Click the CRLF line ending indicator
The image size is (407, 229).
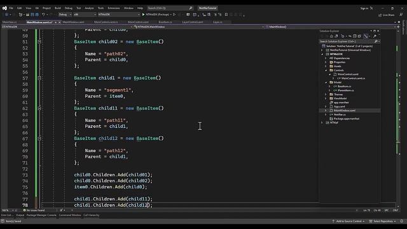[396, 211]
